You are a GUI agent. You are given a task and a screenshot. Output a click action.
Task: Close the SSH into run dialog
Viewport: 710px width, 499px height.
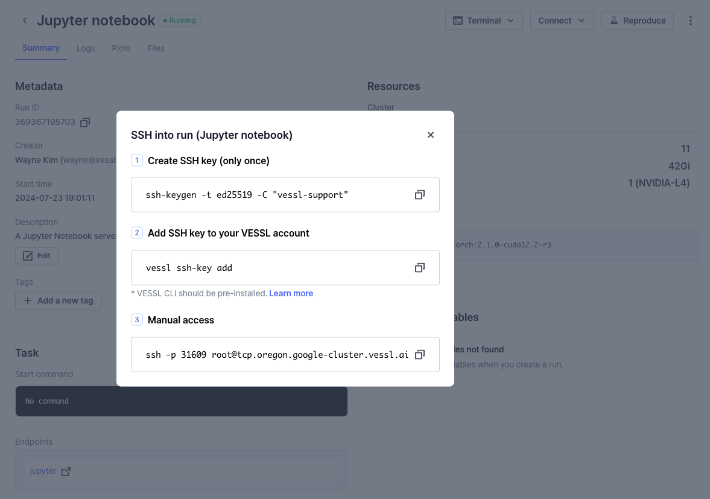[x=431, y=135]
